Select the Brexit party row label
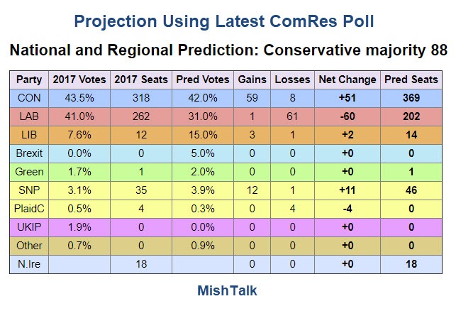Viewport: 456px width, 311px height. click(x=28, y=153)
